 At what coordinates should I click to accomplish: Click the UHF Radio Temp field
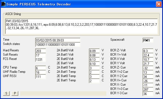(x=41, y=72)
